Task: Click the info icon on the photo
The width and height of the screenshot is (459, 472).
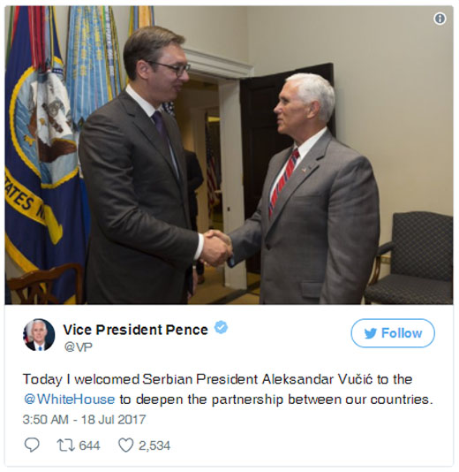Action: pyautogui.click(x=440, y=19)
